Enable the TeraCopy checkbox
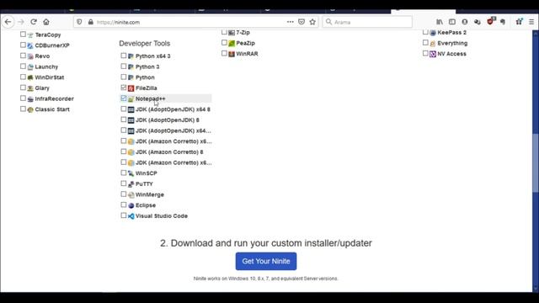 [23, 34]
